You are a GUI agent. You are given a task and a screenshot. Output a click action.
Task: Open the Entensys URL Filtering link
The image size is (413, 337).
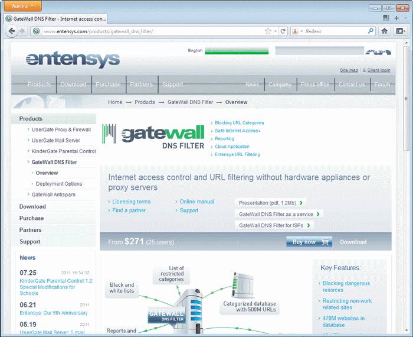[237, 154]
